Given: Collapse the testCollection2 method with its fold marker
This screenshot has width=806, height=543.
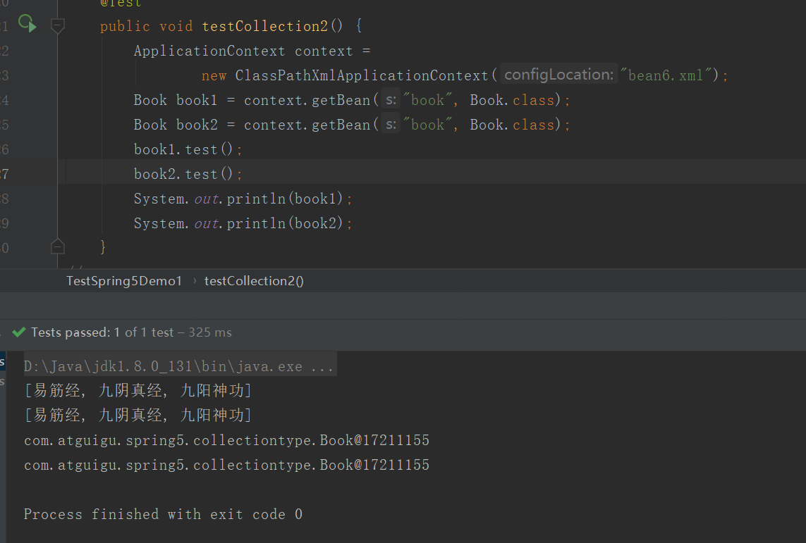Looking at the screenshot, I should pos(58,25).
